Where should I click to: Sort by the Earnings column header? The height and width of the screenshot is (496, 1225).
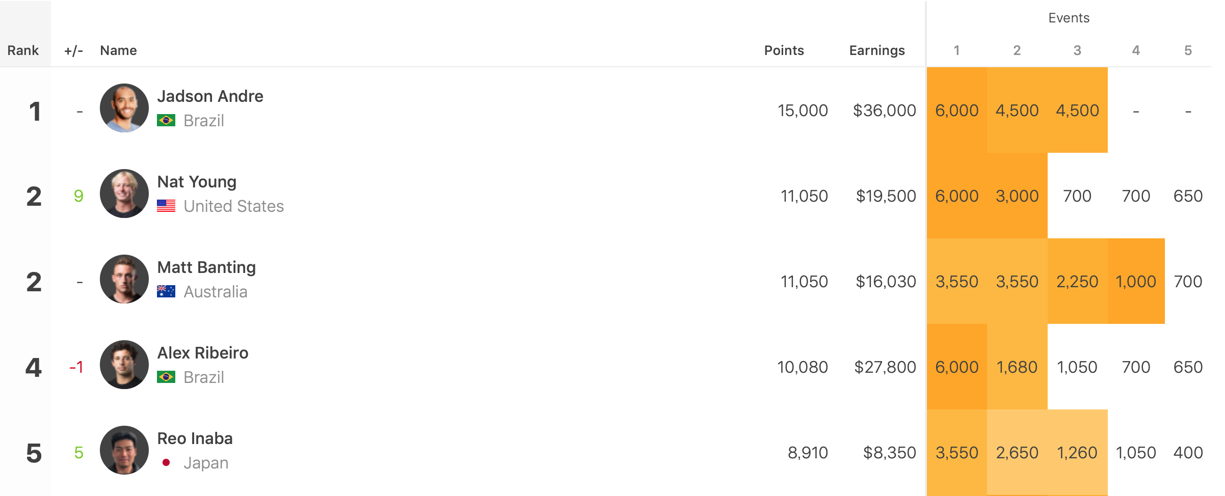point(876,50)
